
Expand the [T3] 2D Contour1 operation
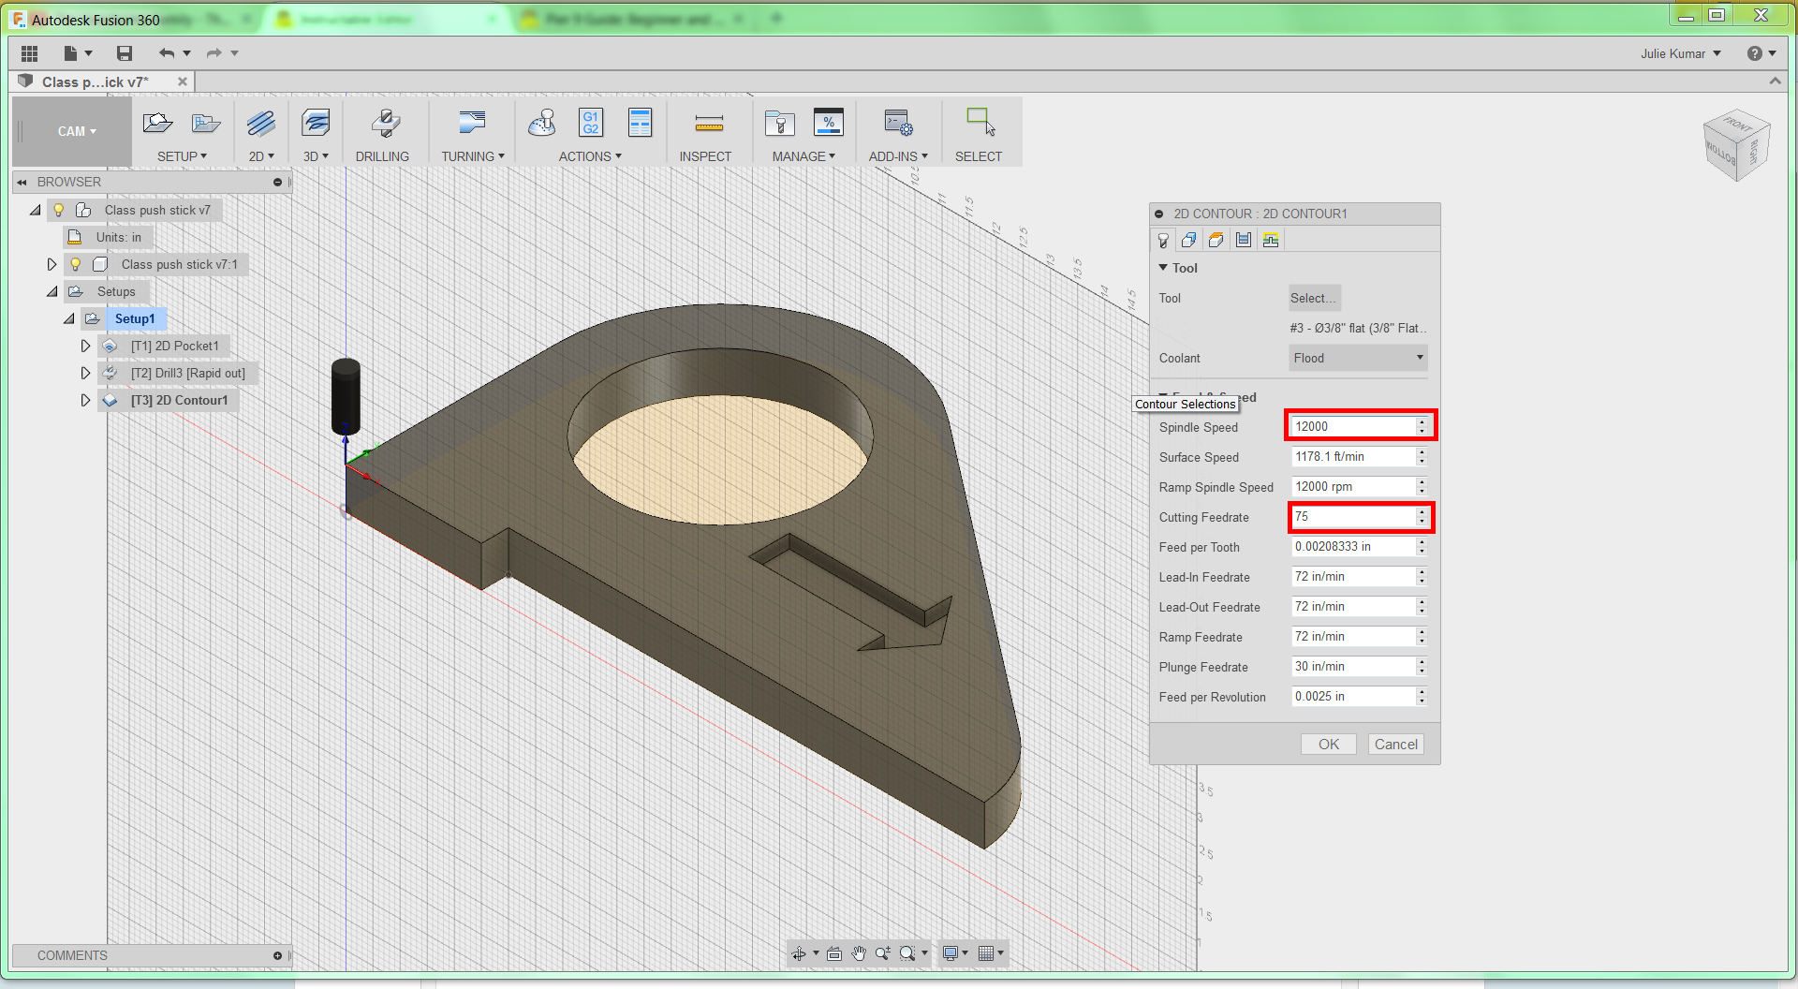click(x=85, y=400)
